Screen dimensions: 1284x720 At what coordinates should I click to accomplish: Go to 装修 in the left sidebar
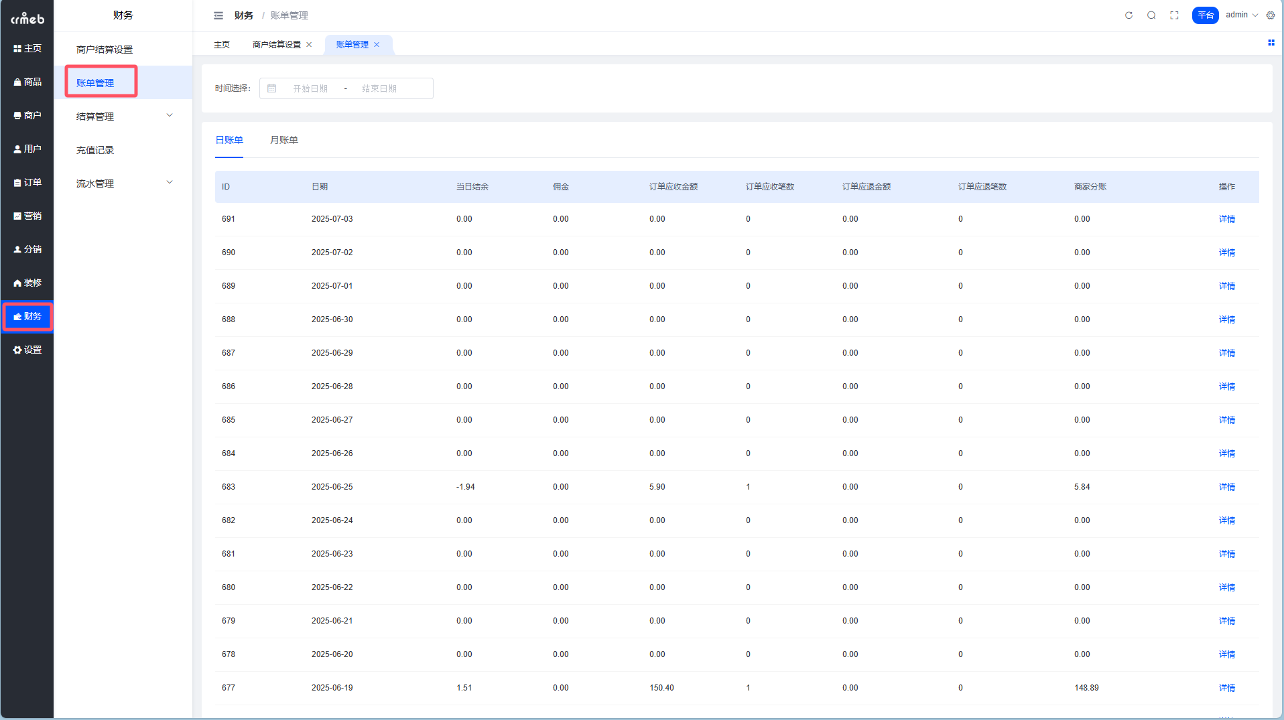coord(27,283)
